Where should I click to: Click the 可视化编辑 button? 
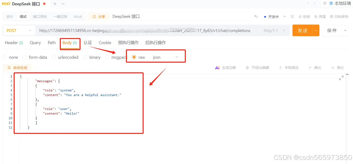(x=257, y=68)
